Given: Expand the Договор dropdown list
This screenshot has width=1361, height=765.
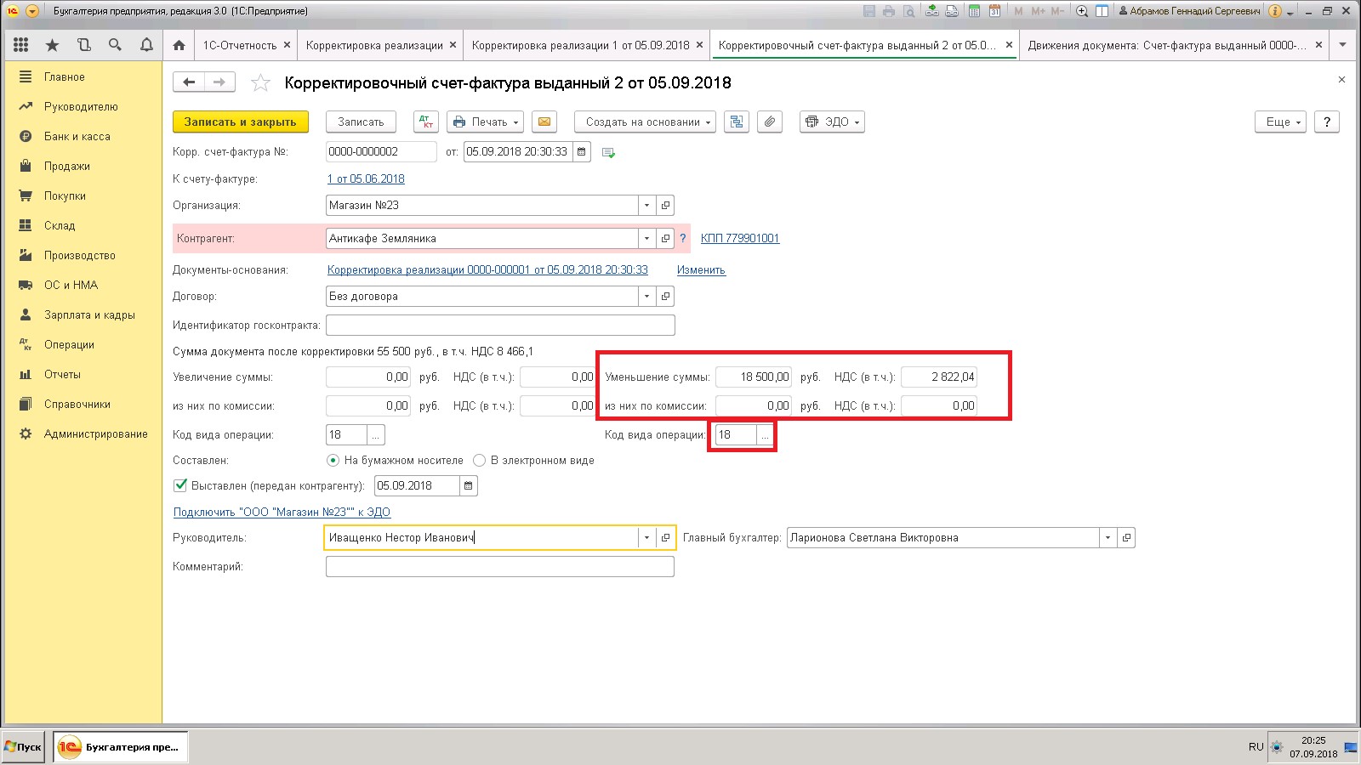Looking at the screenshot, I should point(647,296).
